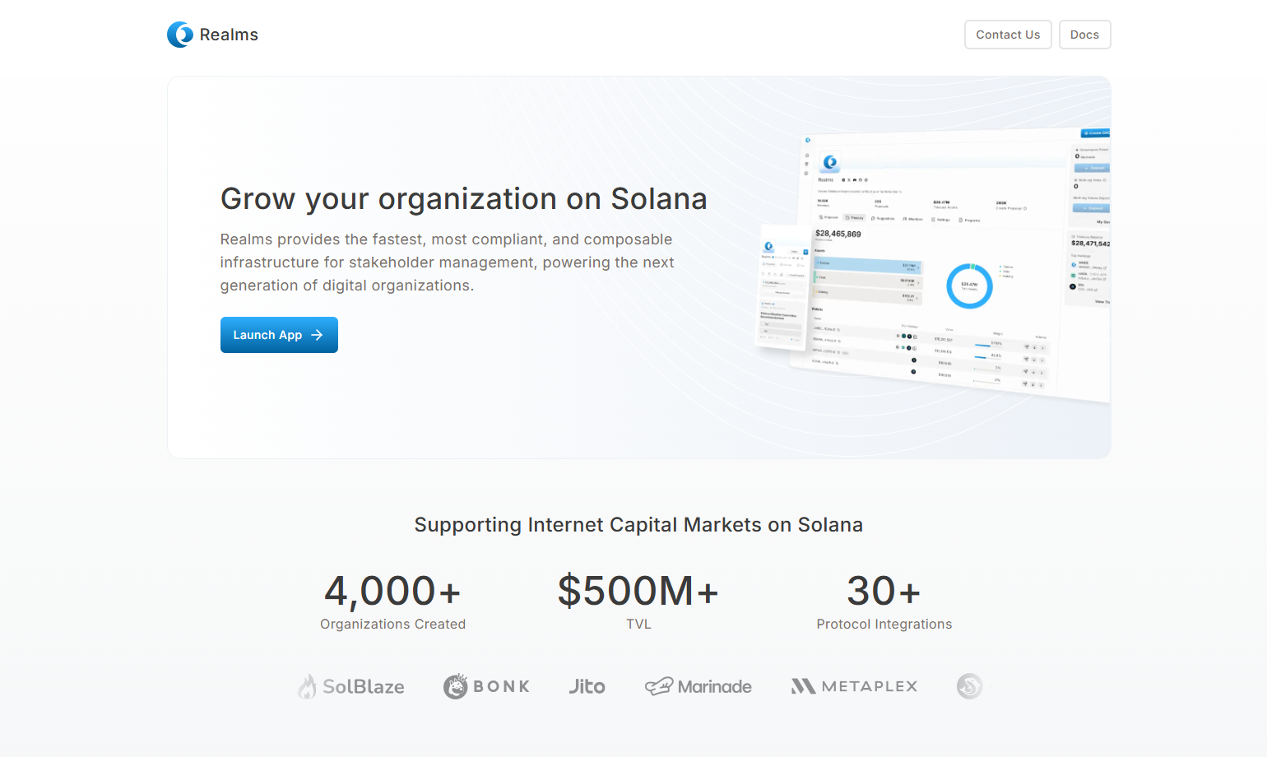
Task: Click the Grow your organization heading
Action: point(463,199)
